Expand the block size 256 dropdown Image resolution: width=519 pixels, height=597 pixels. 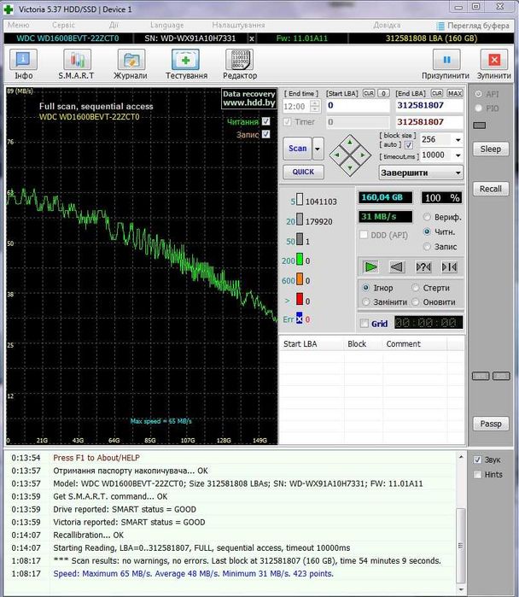(x=457, y=139)
